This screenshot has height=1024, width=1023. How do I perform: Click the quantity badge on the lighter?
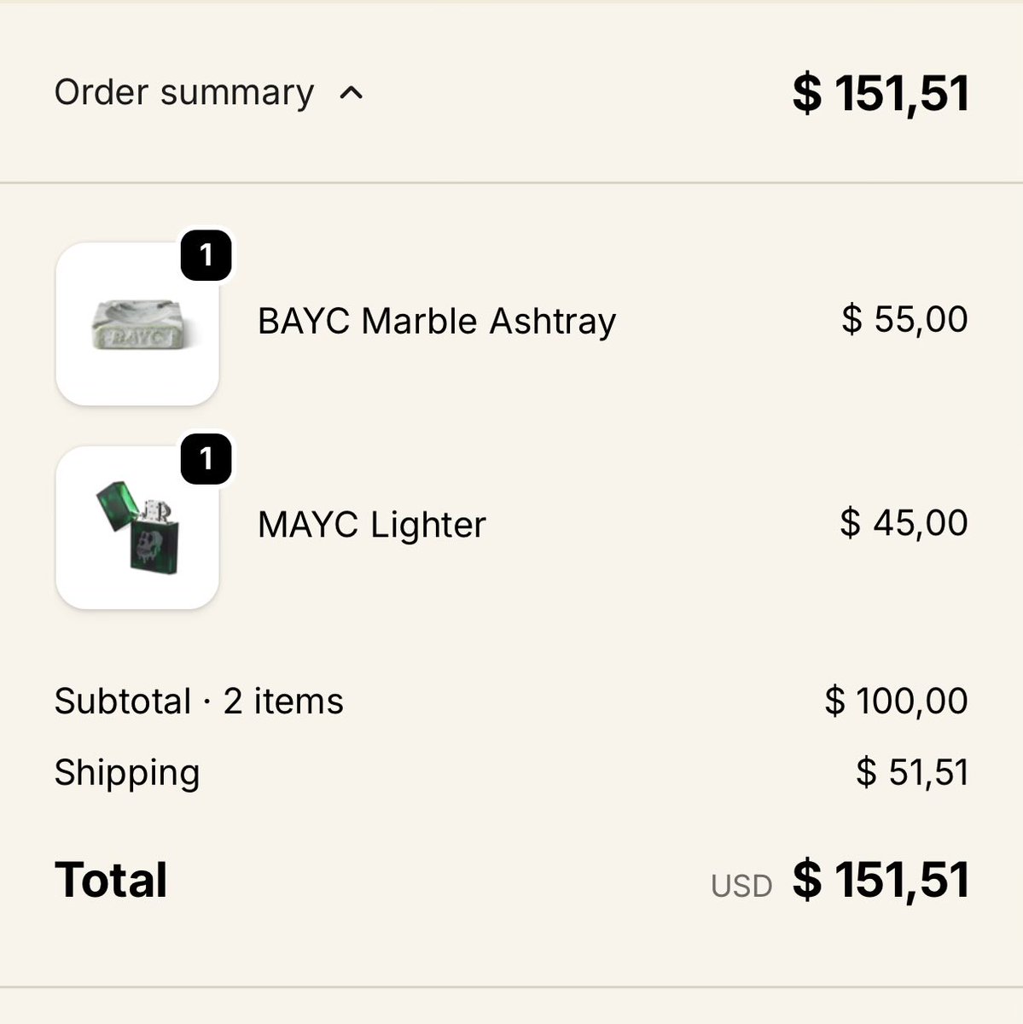click(206, 459)
